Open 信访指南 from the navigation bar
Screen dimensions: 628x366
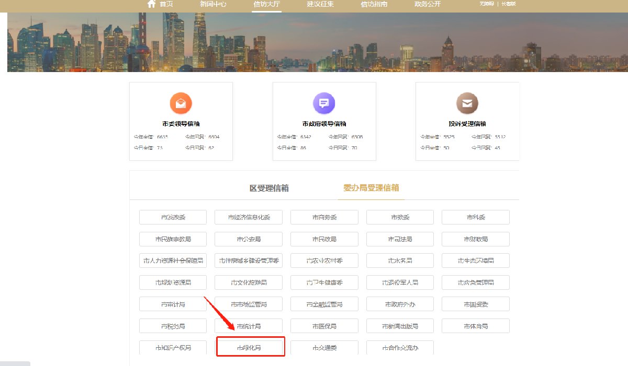pyautogui.click(x=374, y=4)
